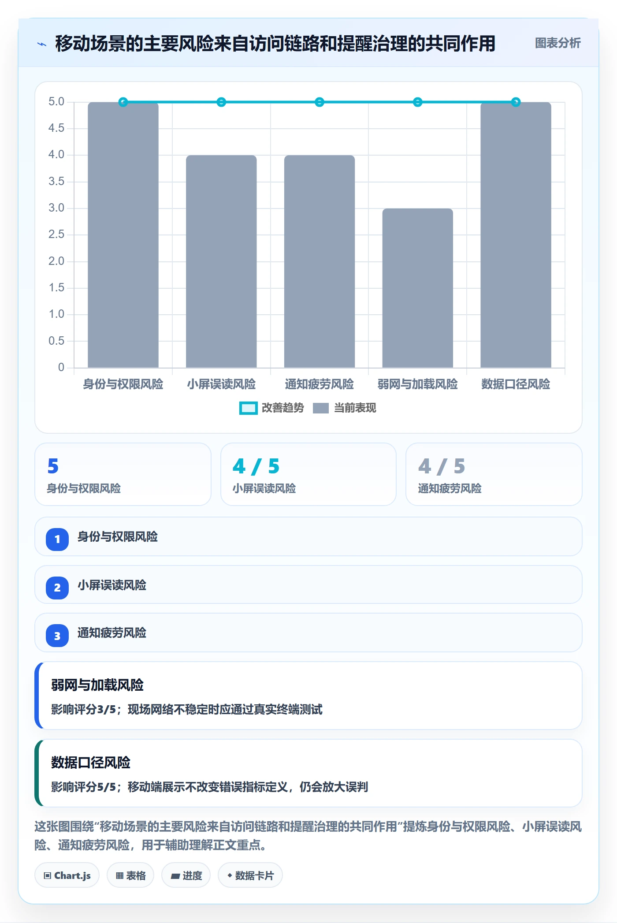Select the 数据口径风险 bar in chart
The height and width of the screenshot is (923, 617).
516,235
